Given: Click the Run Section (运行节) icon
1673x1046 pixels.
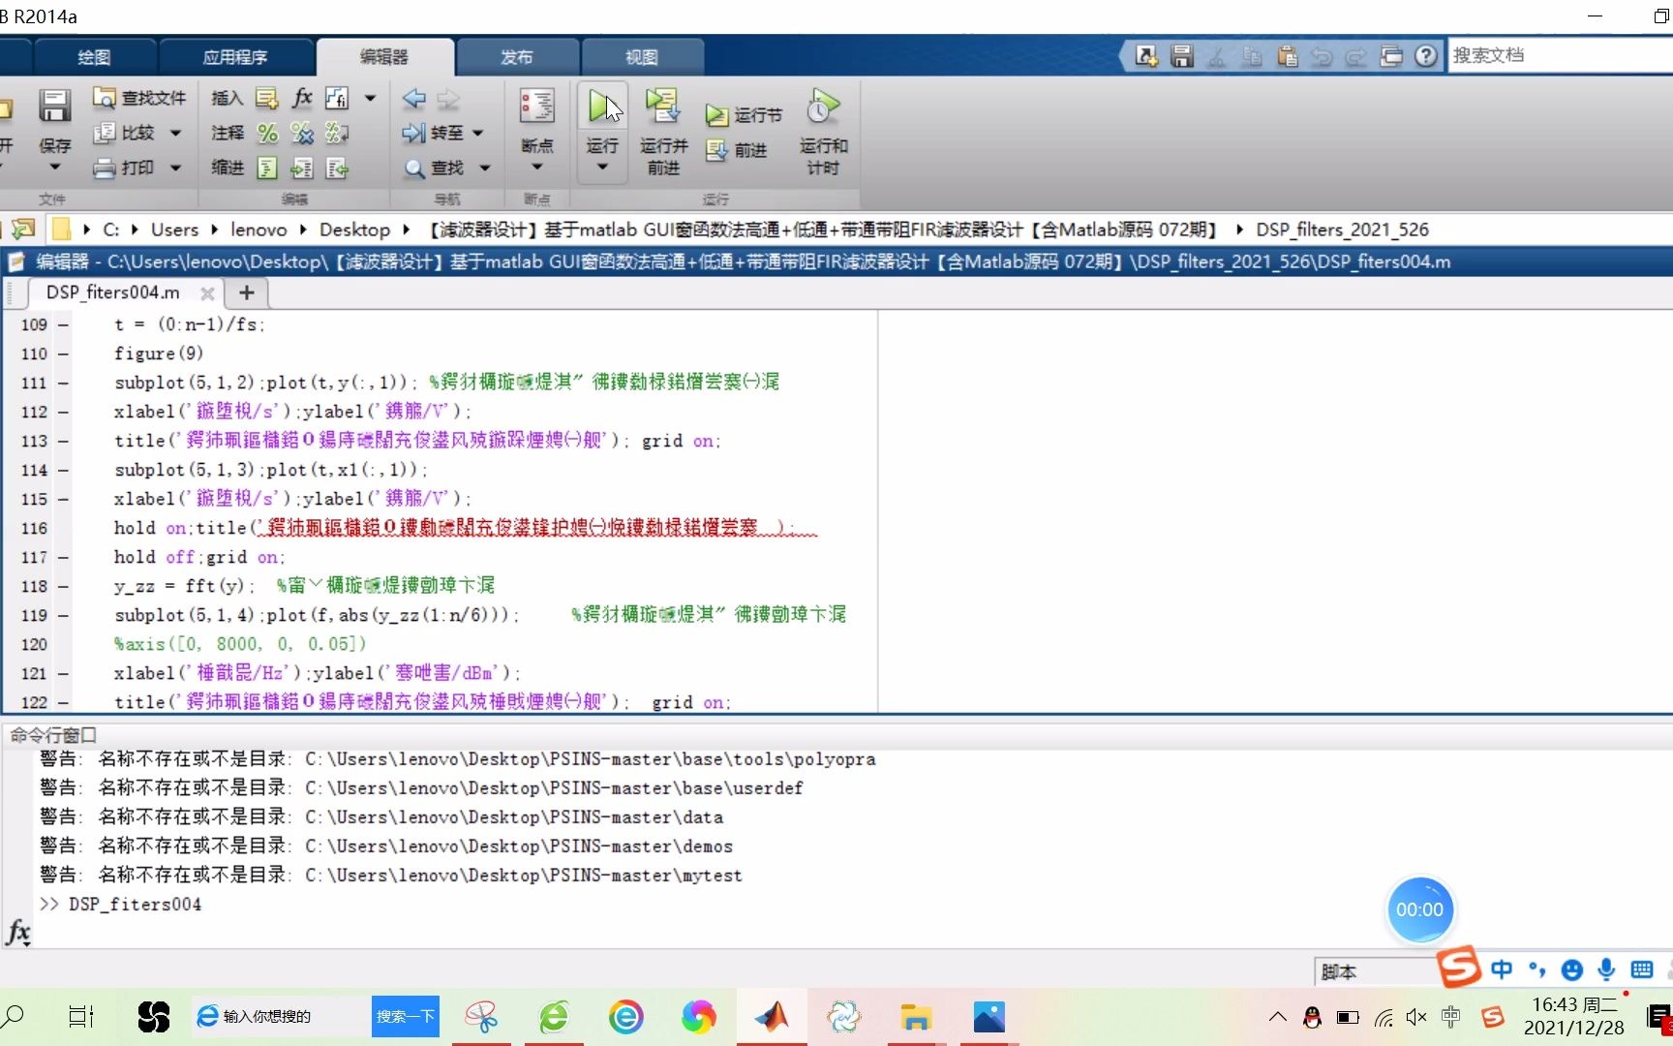Looking at the screenshot, I should point(715,115).
